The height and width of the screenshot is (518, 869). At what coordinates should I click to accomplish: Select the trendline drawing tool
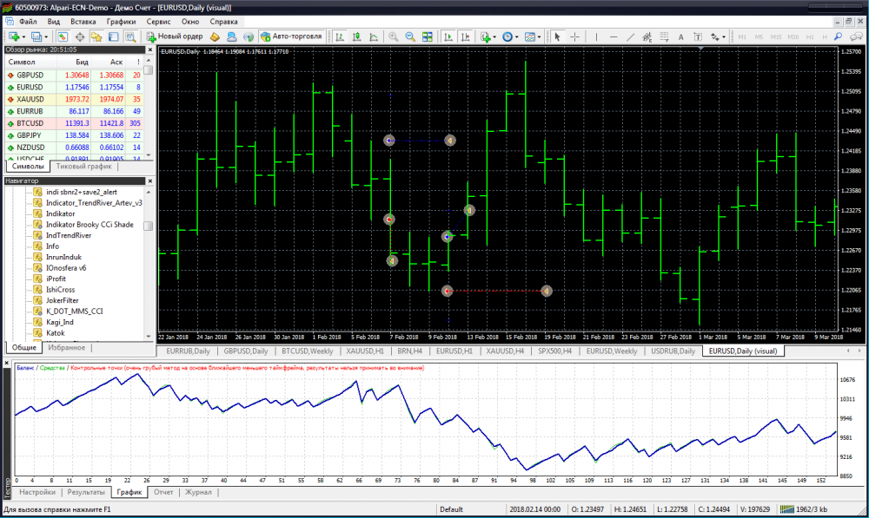tap(631, 36)
